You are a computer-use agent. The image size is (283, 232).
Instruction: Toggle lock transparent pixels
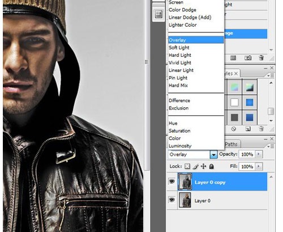coord(187,166)
